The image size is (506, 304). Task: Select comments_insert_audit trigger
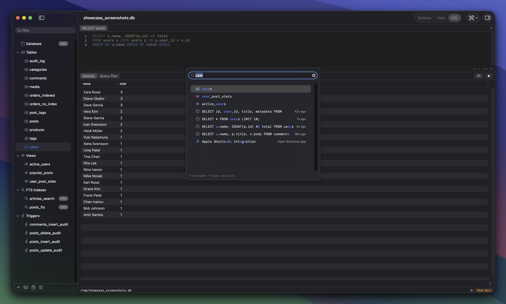43,224
